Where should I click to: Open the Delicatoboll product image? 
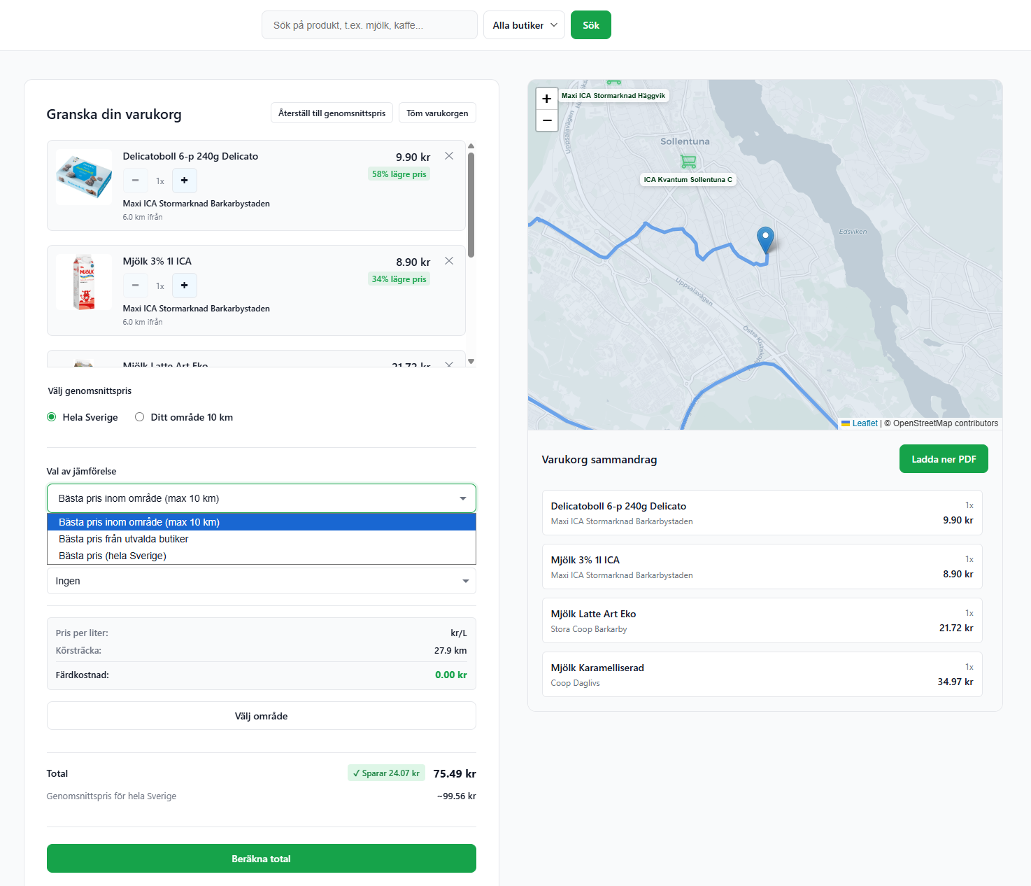point(84,177)
